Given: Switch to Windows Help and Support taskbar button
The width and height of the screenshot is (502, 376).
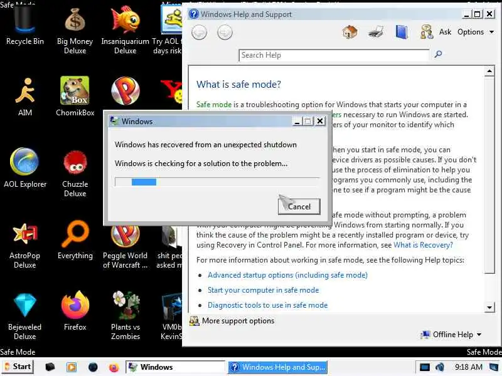Looking at the screenshot, I should 277,367.
